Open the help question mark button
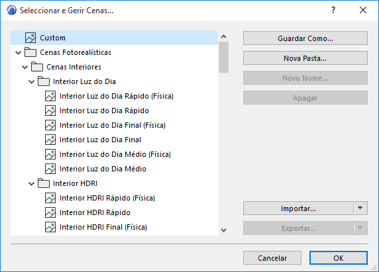 [333, 10]
